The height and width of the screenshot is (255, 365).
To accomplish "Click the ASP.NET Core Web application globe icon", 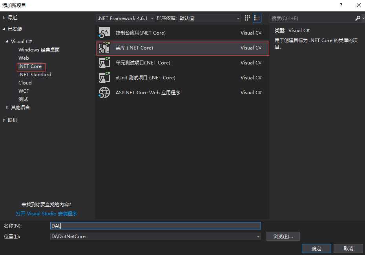I will click(104, 93).
